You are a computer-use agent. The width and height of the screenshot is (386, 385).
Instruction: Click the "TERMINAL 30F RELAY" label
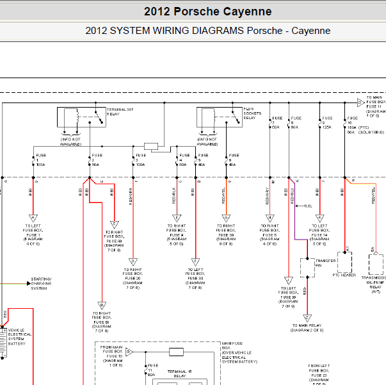tap(120, 111)
